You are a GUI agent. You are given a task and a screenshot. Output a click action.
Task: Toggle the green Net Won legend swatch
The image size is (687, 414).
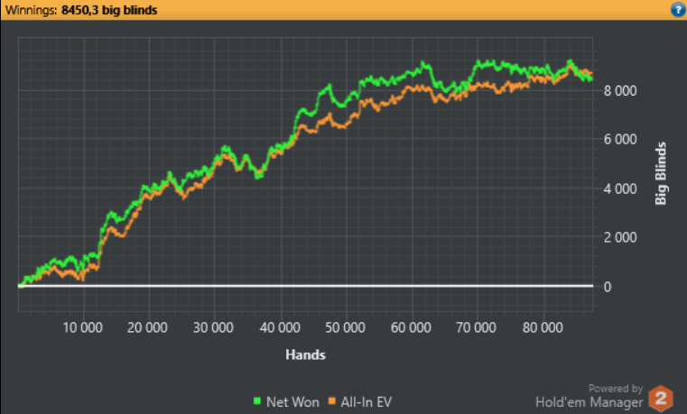click(257, 400)
